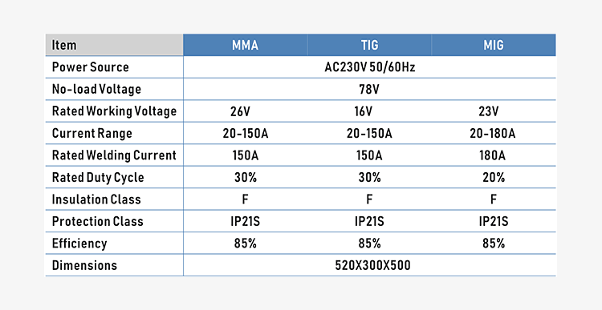
Task: Click the IP21S value under TIG
Action: click(x=369, y=221)
